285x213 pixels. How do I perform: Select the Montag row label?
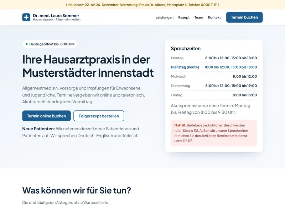[177, 58]
